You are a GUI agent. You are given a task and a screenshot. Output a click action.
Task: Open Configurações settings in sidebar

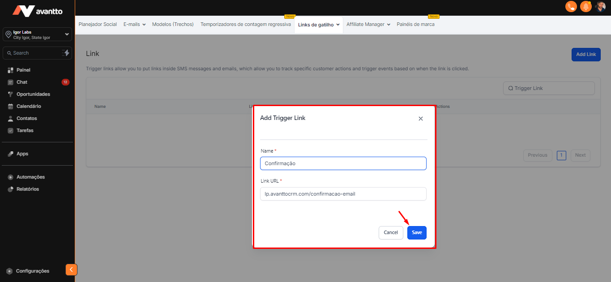pyautogui.click(x=32, y=271)
